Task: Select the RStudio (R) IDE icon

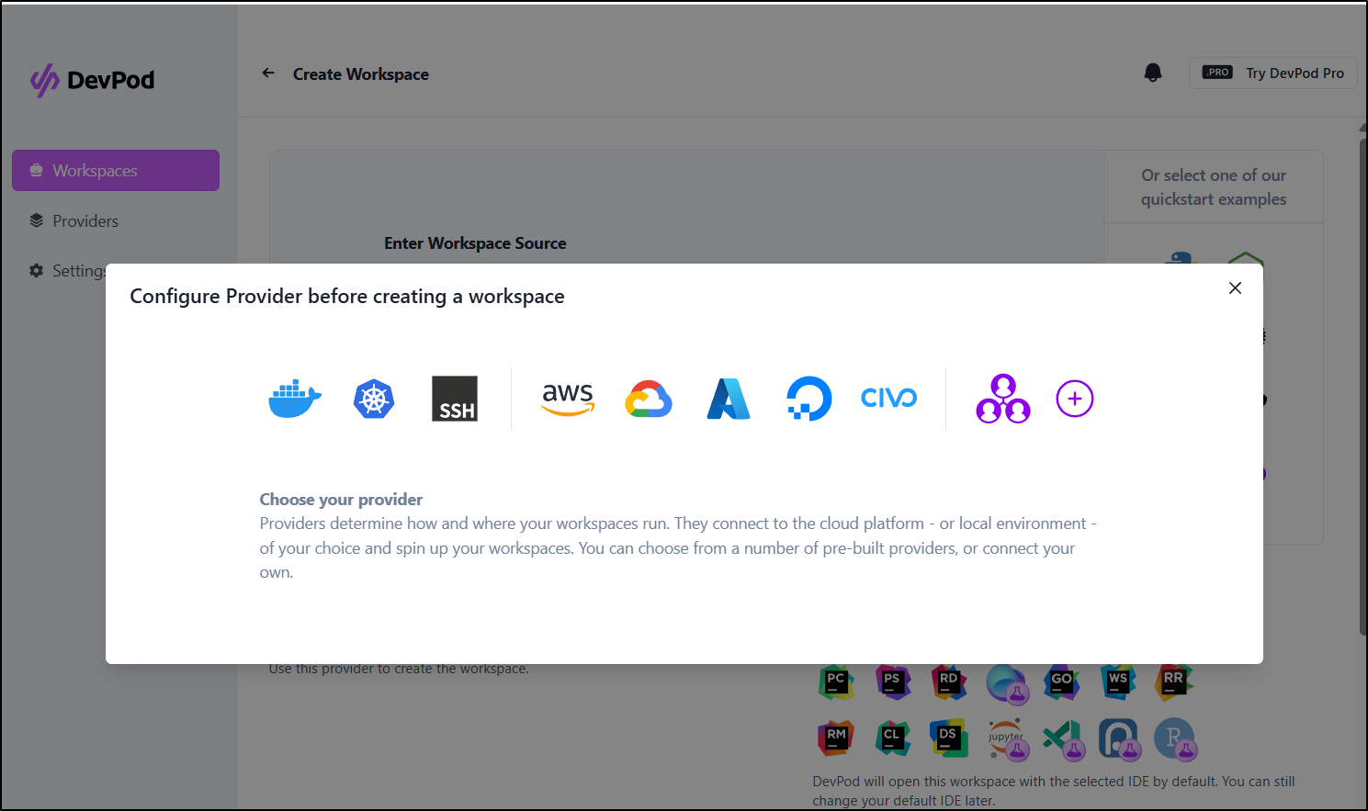Action: click(x=1175, y=738)
